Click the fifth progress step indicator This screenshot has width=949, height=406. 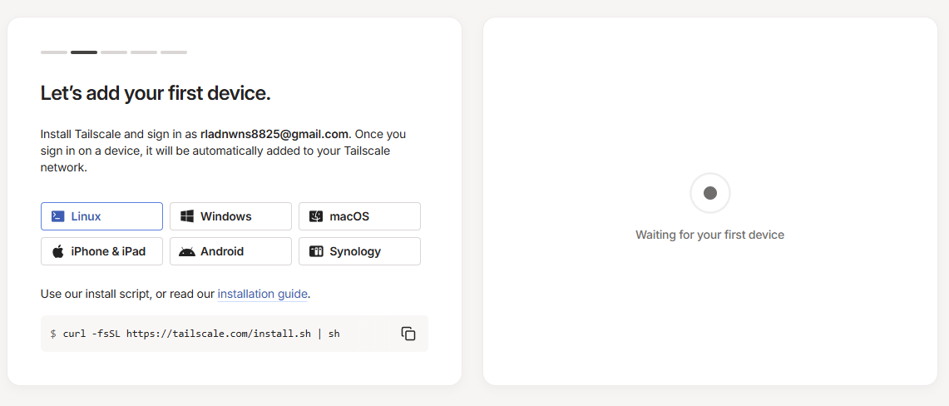(174, 52)
